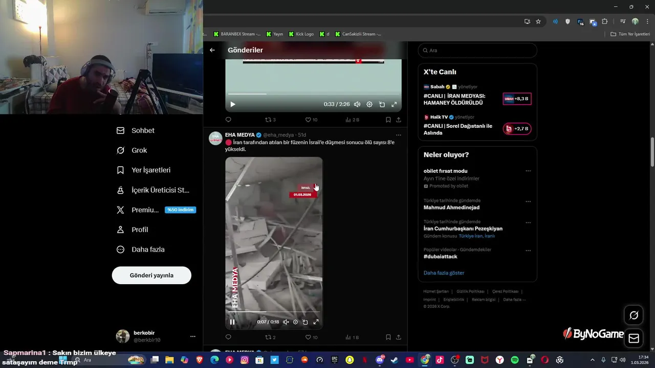Screen dimensions: 655x368
Task: Mute the top video's sound
Action: click(357, 104)
